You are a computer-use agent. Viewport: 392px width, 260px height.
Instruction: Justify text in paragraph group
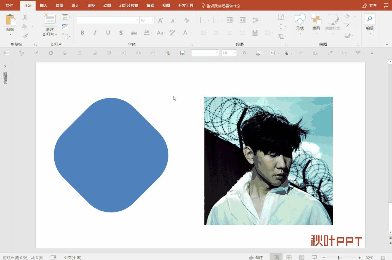pos(242,33)
